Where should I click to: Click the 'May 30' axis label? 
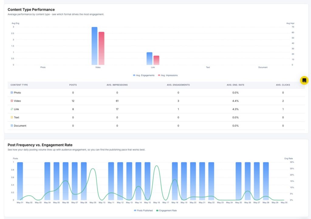pos(284,203)
